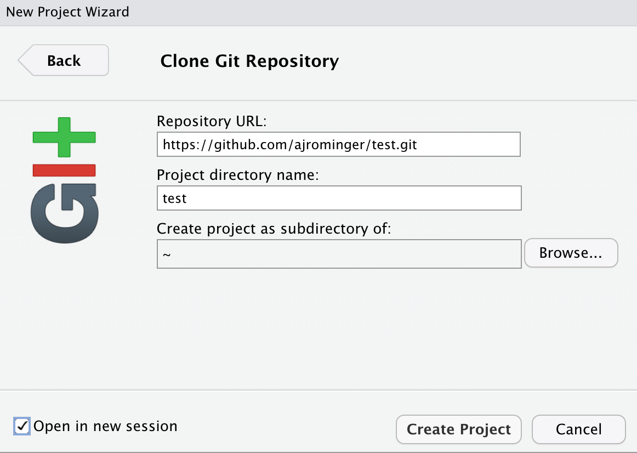Screen dimensions: 637x453
Task: Click the word "test" in directory name
Action: coord(175,199)
